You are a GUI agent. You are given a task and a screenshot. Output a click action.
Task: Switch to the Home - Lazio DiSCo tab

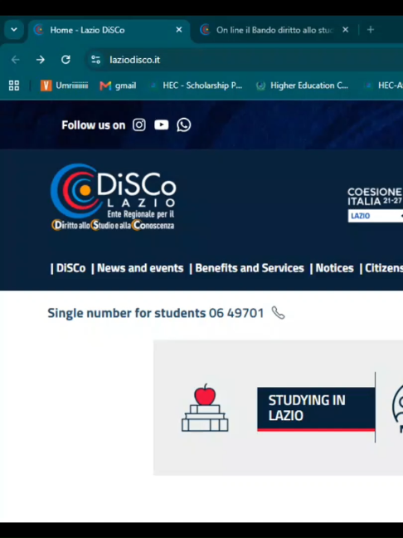109,30
